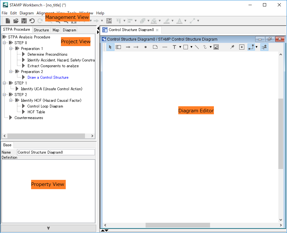Select the filled dot tool

pos(146,47)
